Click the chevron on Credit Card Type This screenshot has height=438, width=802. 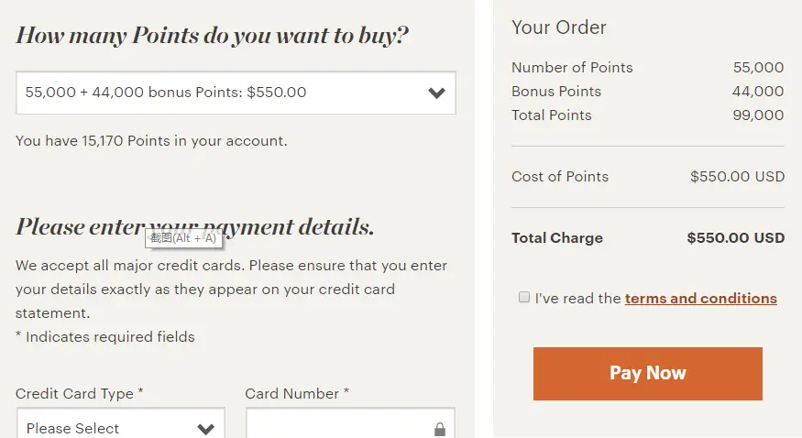coord(206,429)
